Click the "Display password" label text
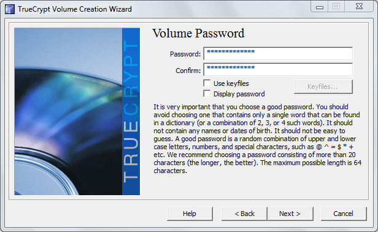Image resolution: width=378 pixels, height=232 pixels. (239, 94)
